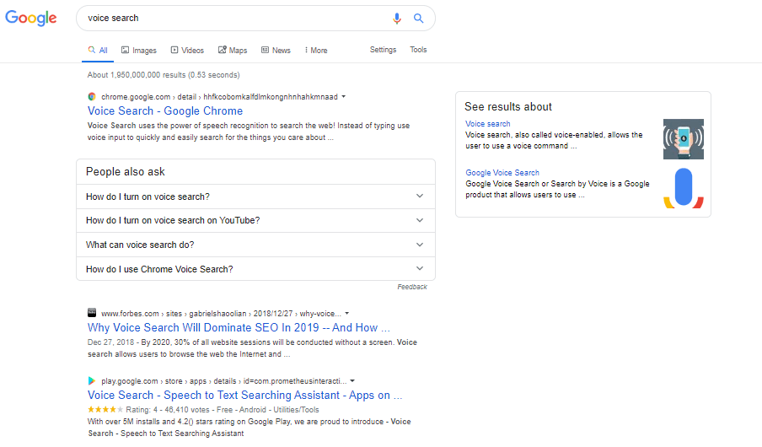This screenshot has height=447, width=762.
Task: Click the 'About 1,950,000,000 results' text
Action: click(x=164, y=75)
